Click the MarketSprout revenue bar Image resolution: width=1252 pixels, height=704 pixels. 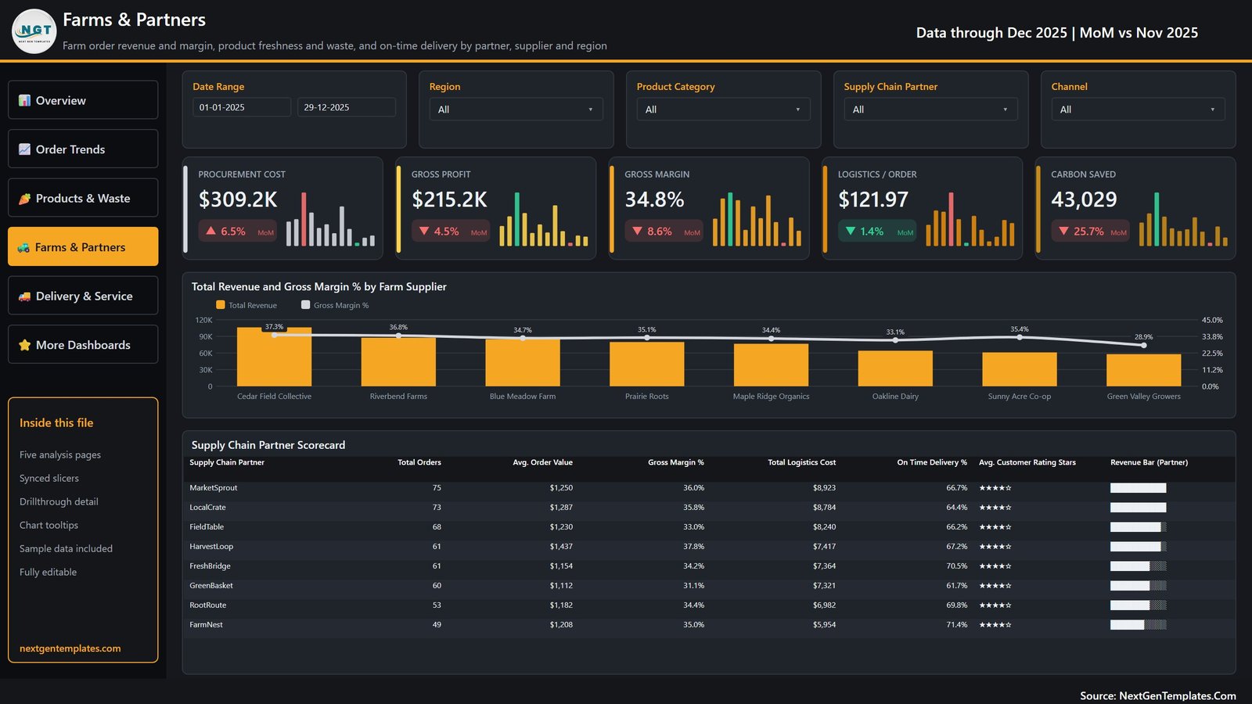1139,488
